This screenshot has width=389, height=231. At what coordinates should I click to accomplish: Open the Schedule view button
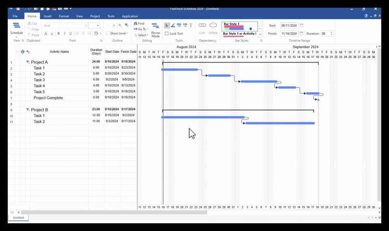[x=16, y=28]
